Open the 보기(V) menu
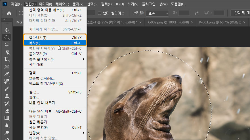 [133, 4]
